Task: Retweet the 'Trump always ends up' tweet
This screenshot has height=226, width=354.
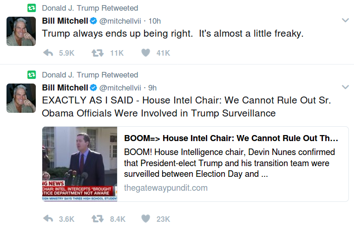Action: 97,53
